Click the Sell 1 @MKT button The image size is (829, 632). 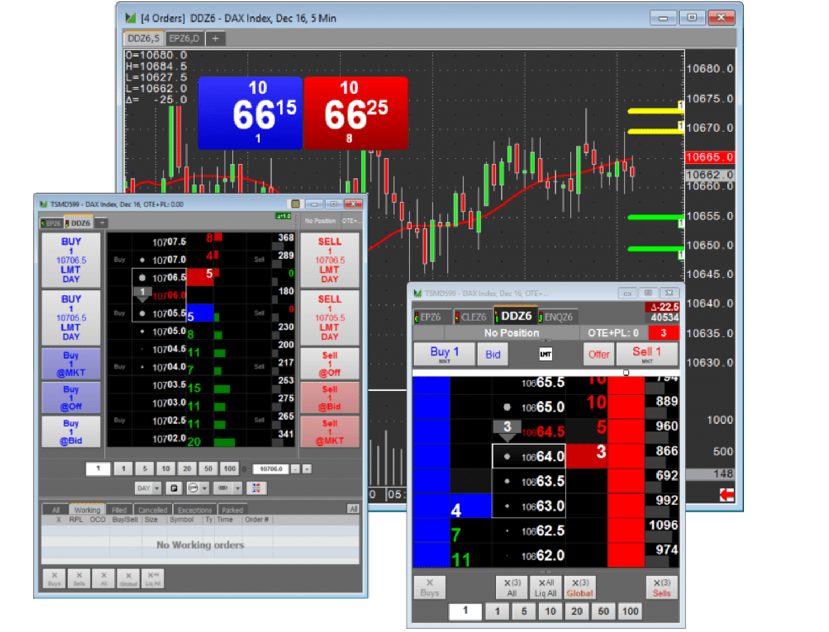(329, 432)
